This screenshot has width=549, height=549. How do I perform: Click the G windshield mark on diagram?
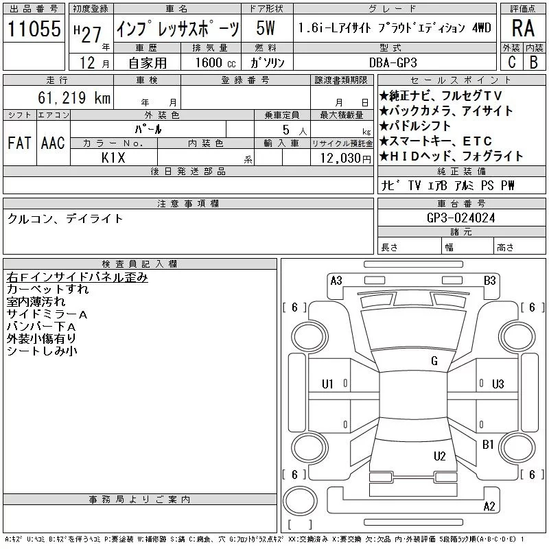pyautogui.click(x=434, y=361)
